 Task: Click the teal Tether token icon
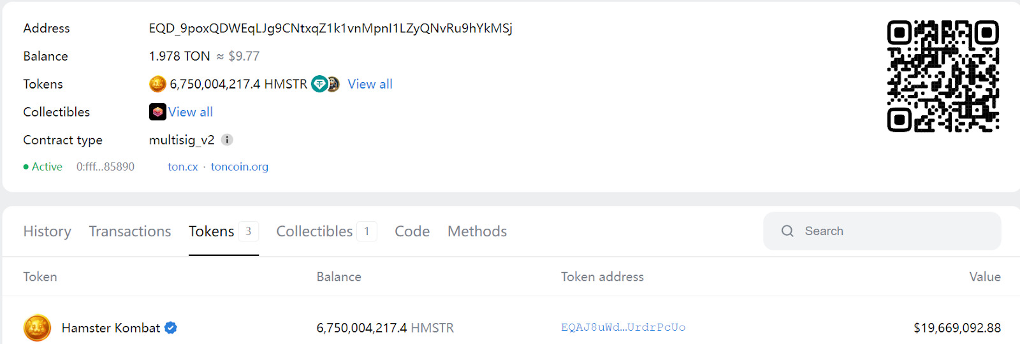319,84
